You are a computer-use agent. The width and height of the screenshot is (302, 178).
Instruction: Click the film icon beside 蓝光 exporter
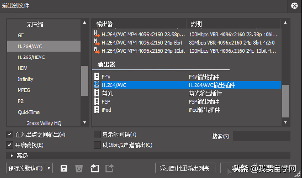point(97,93)
